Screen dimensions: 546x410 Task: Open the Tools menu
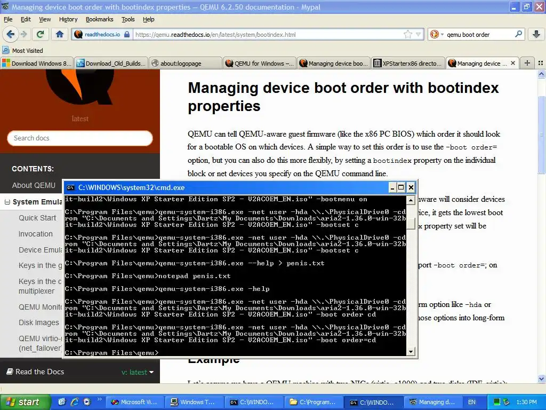(128, 19)
